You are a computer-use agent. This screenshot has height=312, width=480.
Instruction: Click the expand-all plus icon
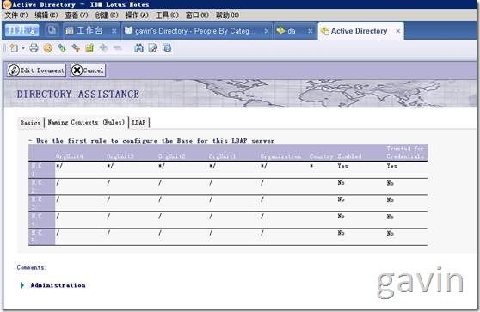pyautogui.click(x=103, y=48)
